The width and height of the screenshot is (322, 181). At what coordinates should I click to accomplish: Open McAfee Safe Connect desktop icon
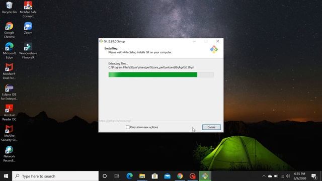point(28,9)
